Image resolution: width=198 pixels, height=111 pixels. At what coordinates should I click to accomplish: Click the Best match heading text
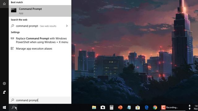pos(17,2)
